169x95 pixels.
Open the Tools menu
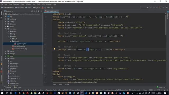(39, 4)
